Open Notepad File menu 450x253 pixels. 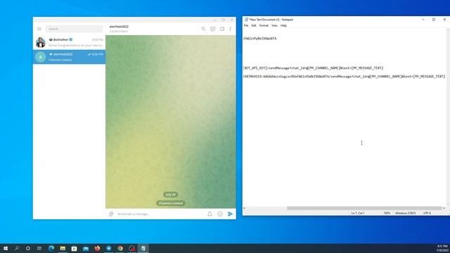[246, 25]
